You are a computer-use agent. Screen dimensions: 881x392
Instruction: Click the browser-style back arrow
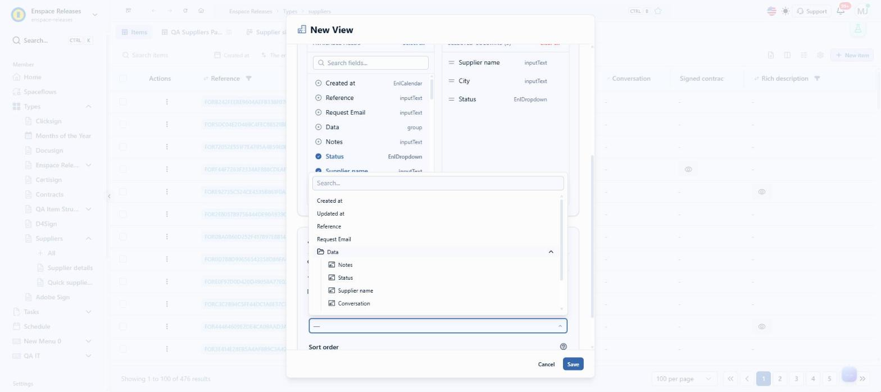click(154, 11)
